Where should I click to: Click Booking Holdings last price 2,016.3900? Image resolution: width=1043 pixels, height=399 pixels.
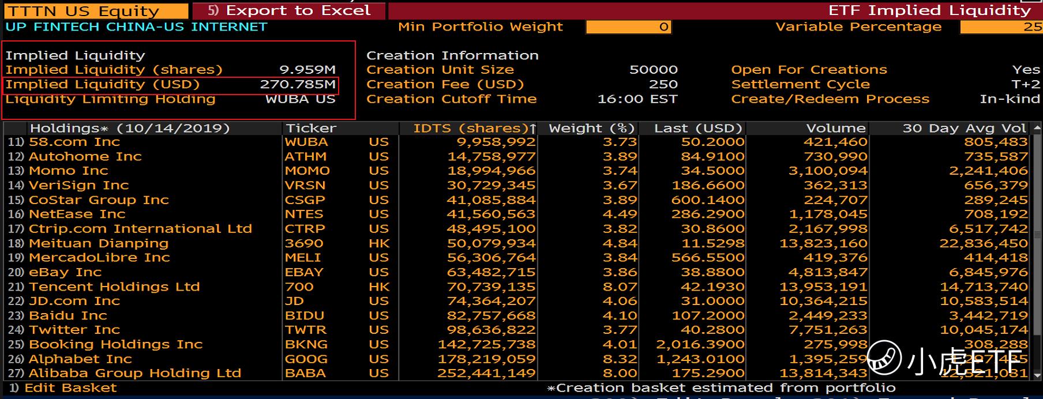coord(700,344)
